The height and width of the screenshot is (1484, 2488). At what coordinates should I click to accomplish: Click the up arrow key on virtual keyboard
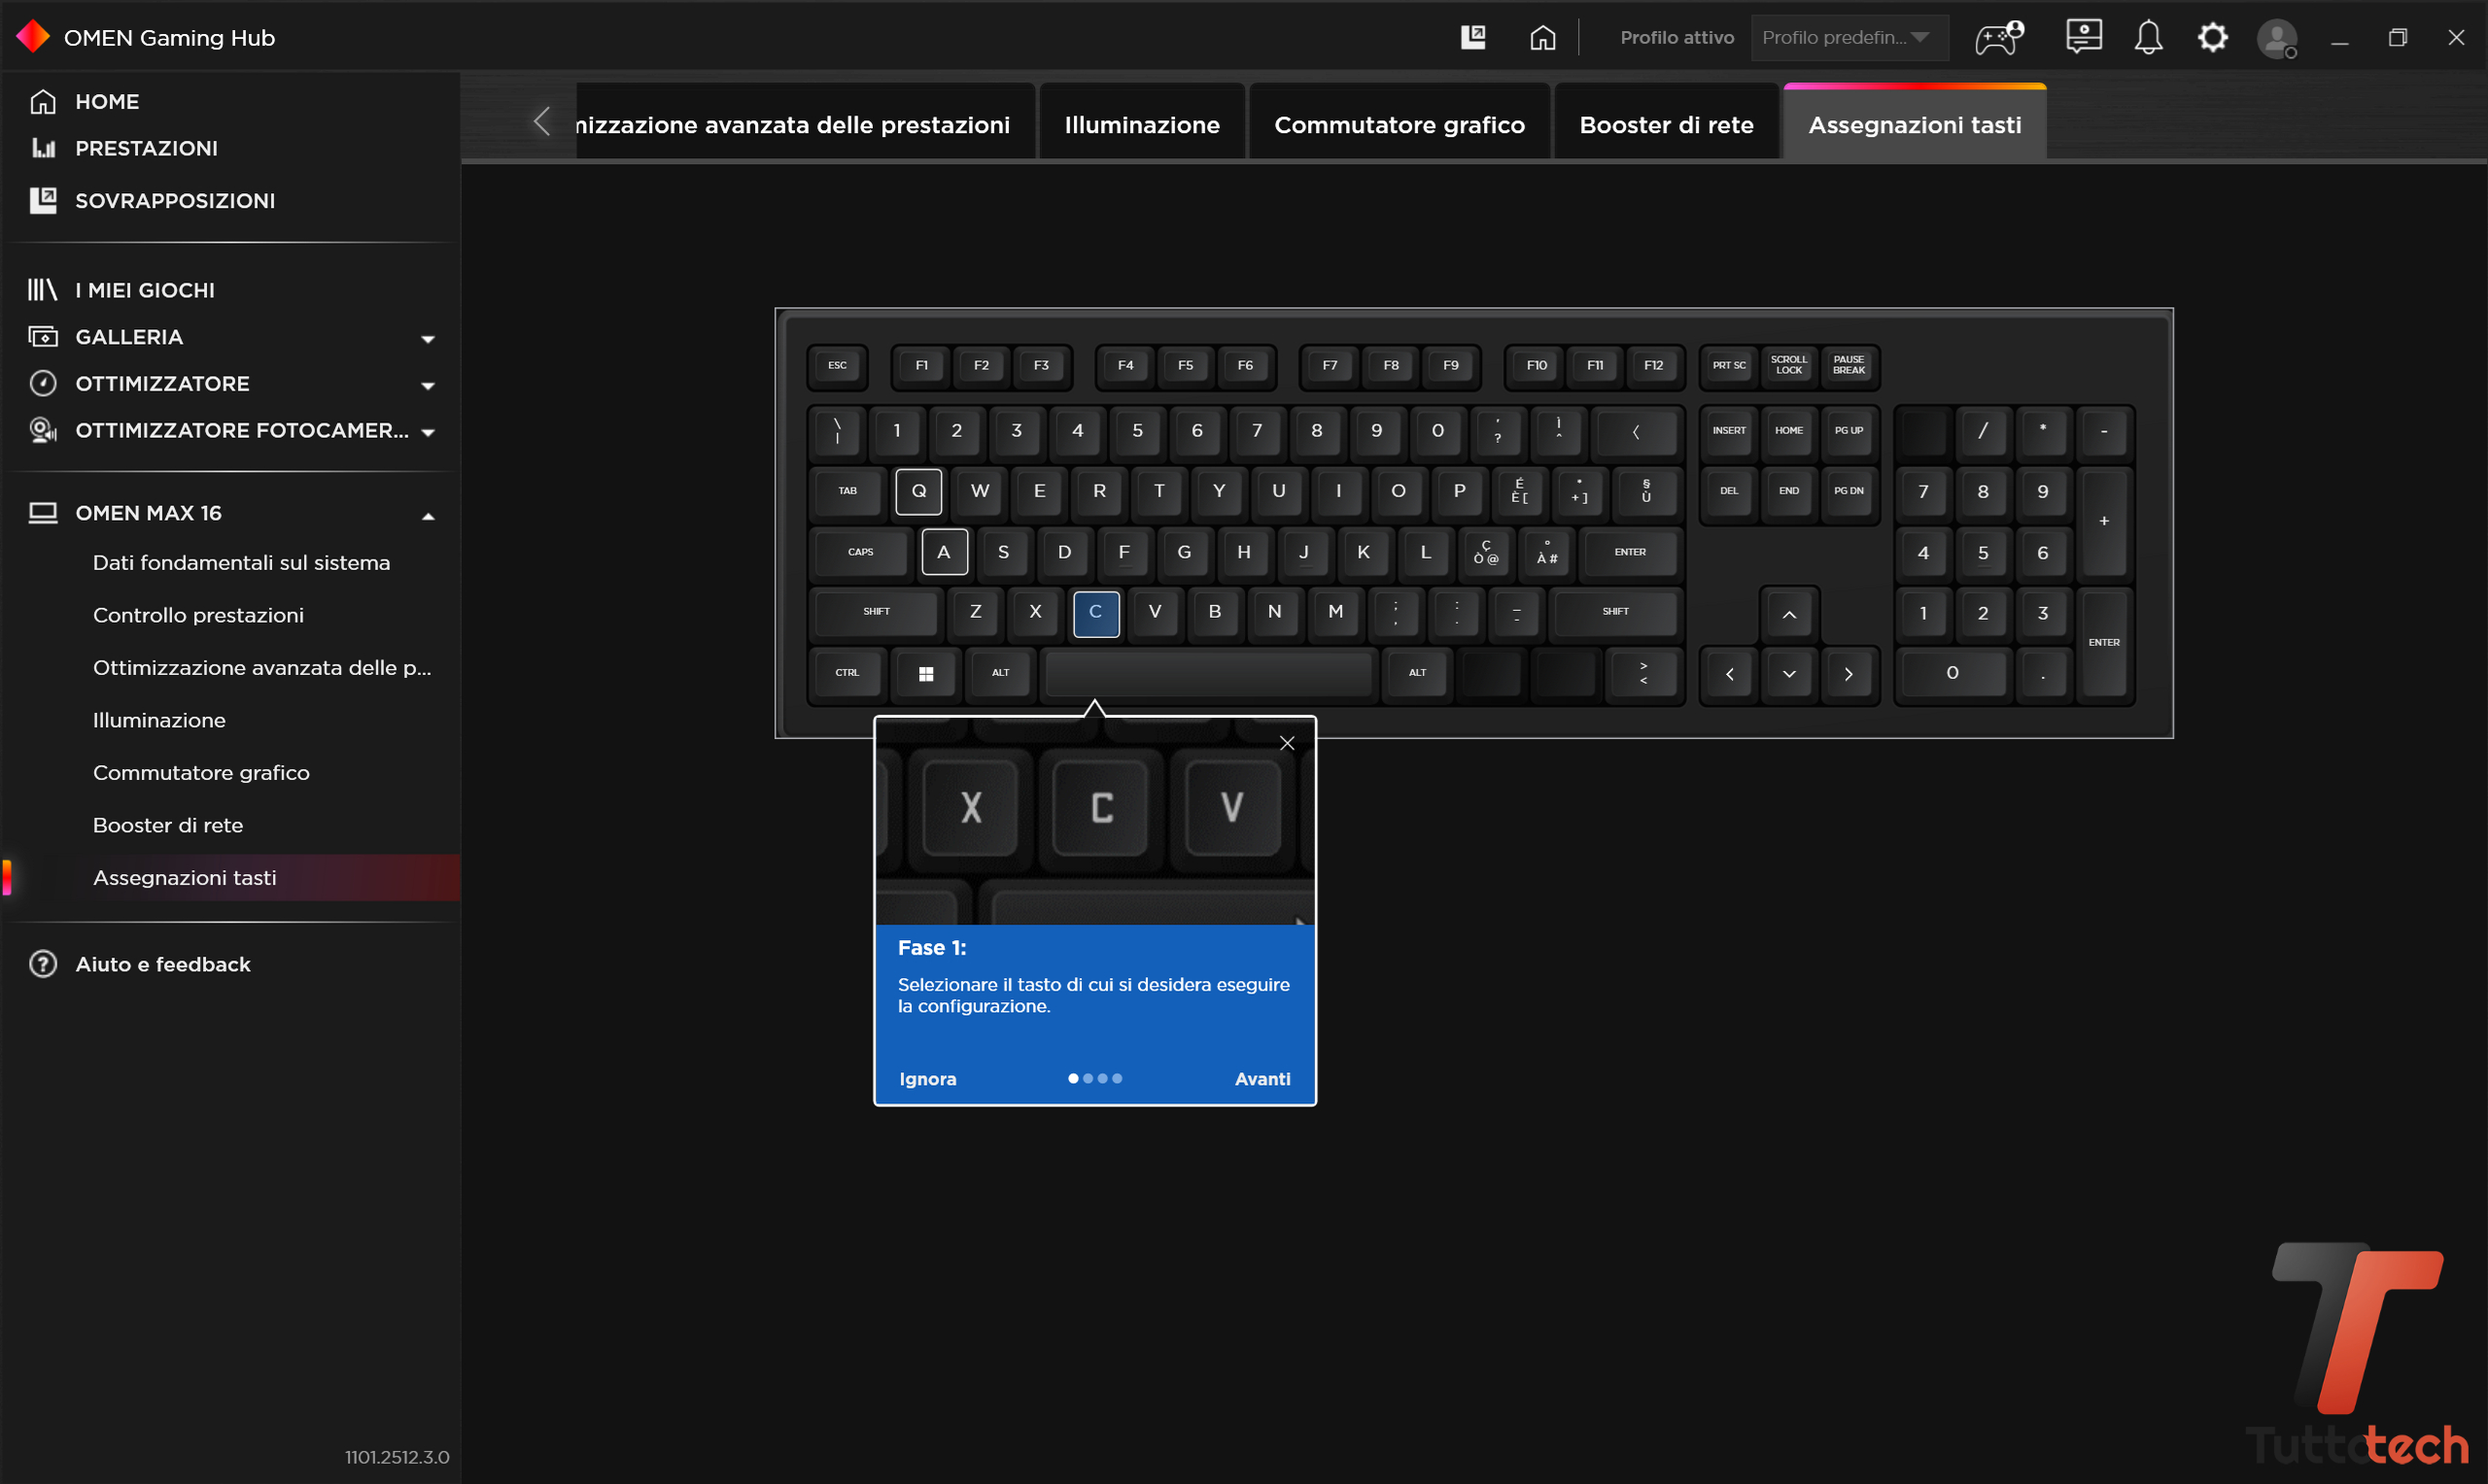click(1788, 614)
